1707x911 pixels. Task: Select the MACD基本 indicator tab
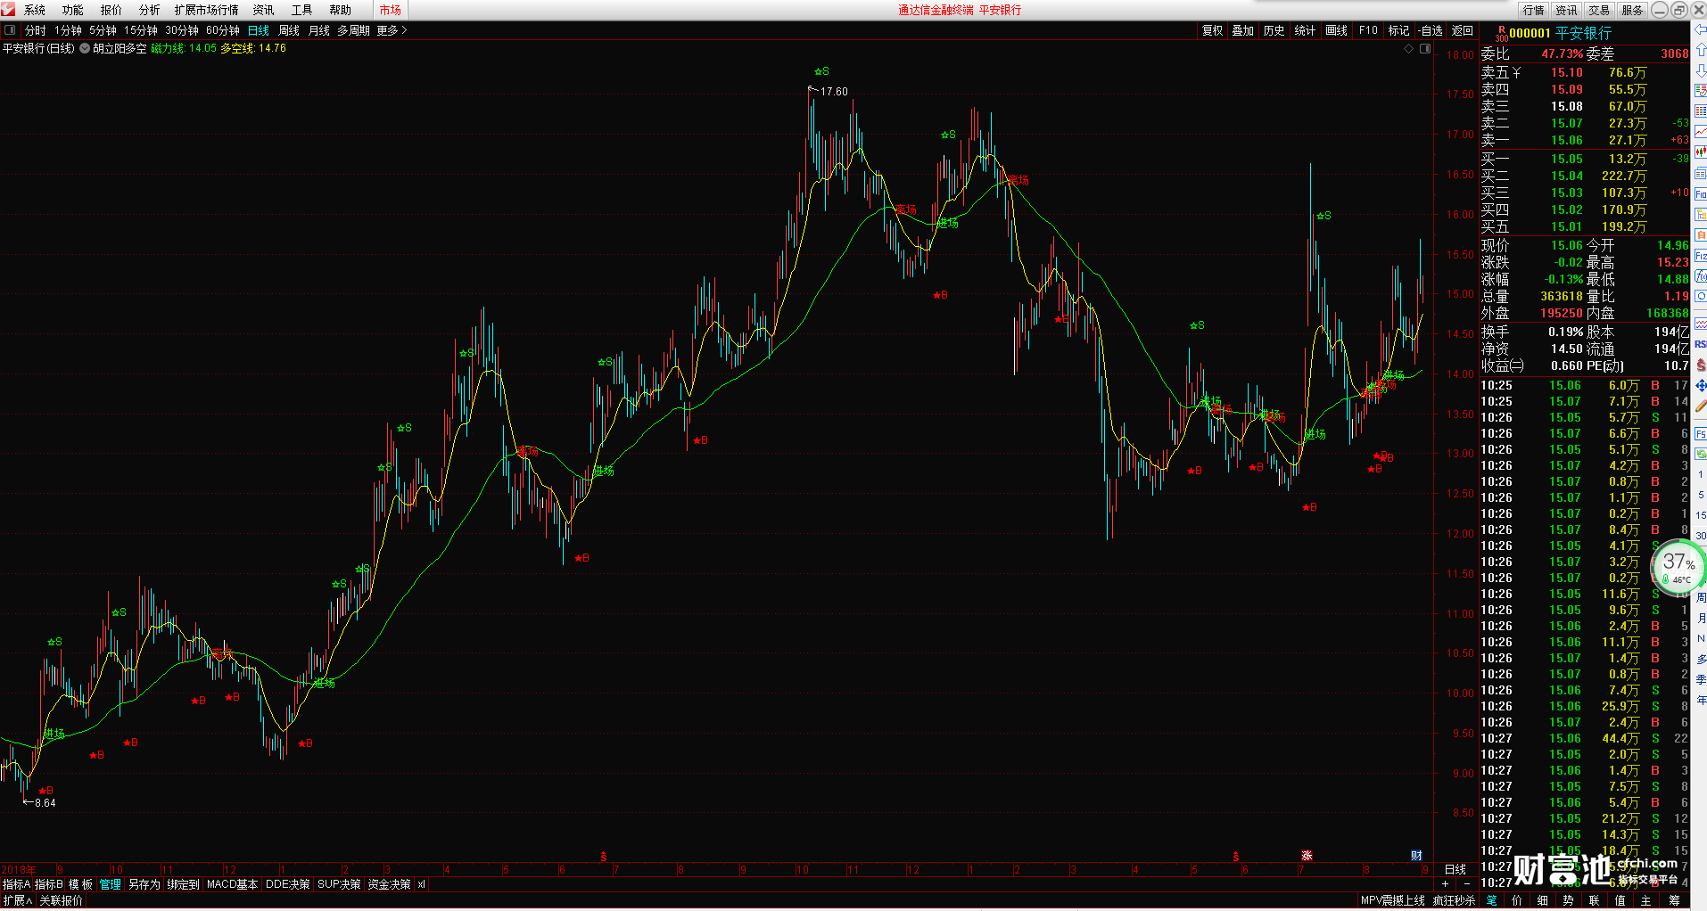click(232, 884)
